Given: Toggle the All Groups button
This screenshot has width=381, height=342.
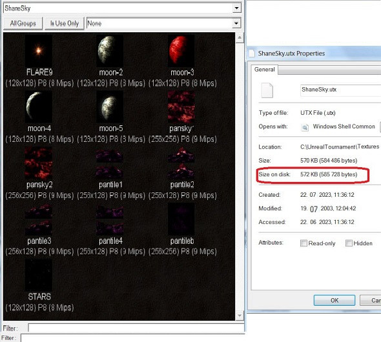Looking at the screenshot, I should coord(23,23).
